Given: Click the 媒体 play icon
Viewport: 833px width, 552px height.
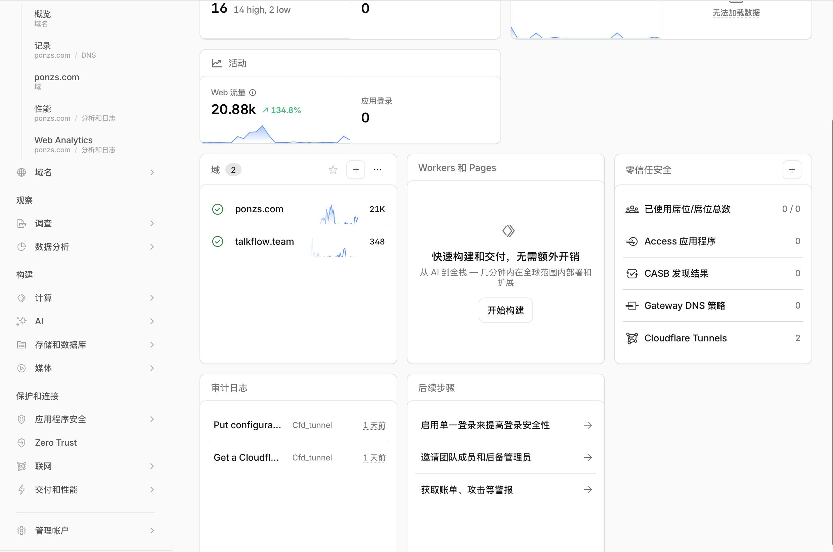Looking at the screenshot, I should coord(21,368).
